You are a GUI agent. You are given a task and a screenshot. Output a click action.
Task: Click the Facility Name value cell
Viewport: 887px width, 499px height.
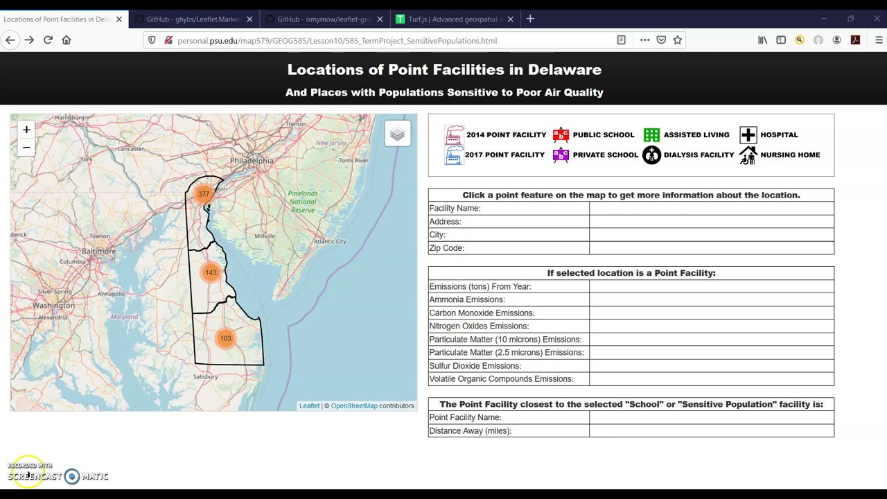pos(712,208)
